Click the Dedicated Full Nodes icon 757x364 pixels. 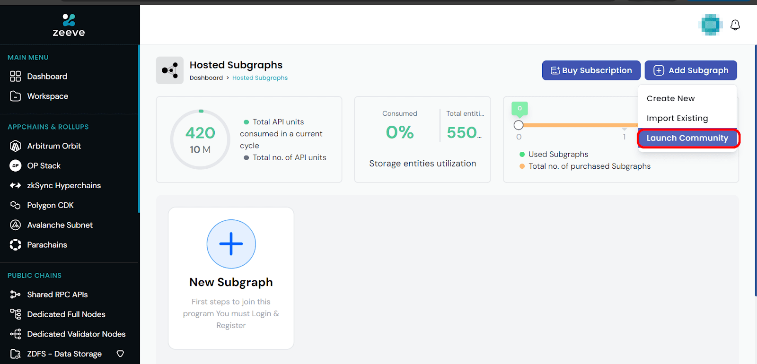pyautogui.click(x=15, y=314)
